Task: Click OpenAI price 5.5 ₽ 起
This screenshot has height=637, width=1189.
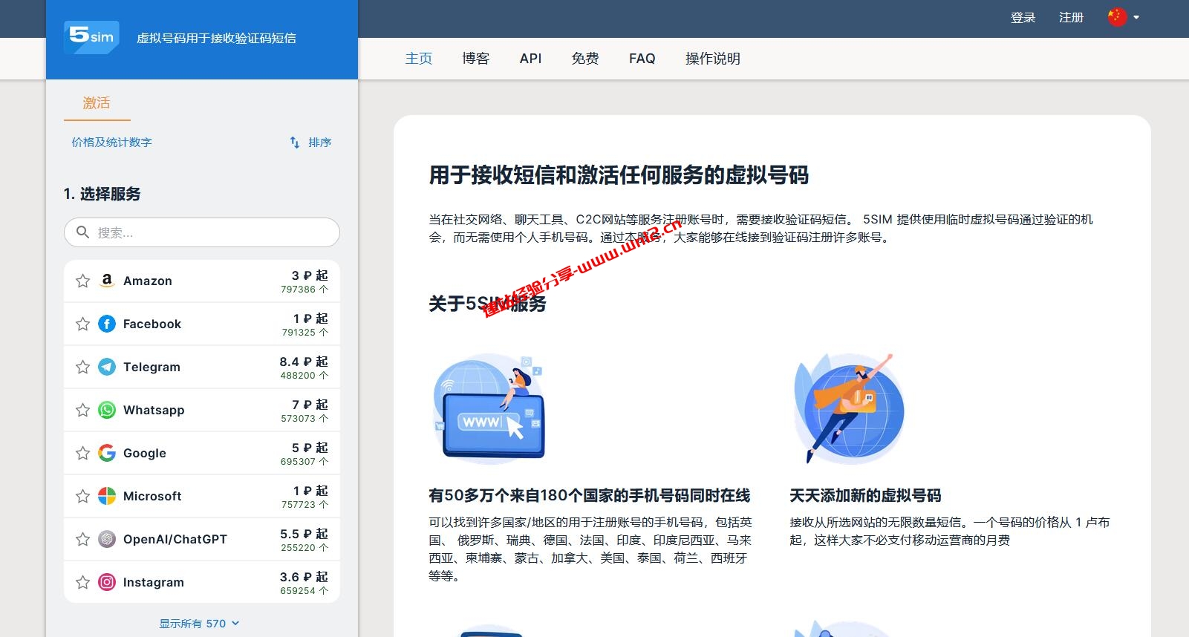Action: (x=304, y=534)
